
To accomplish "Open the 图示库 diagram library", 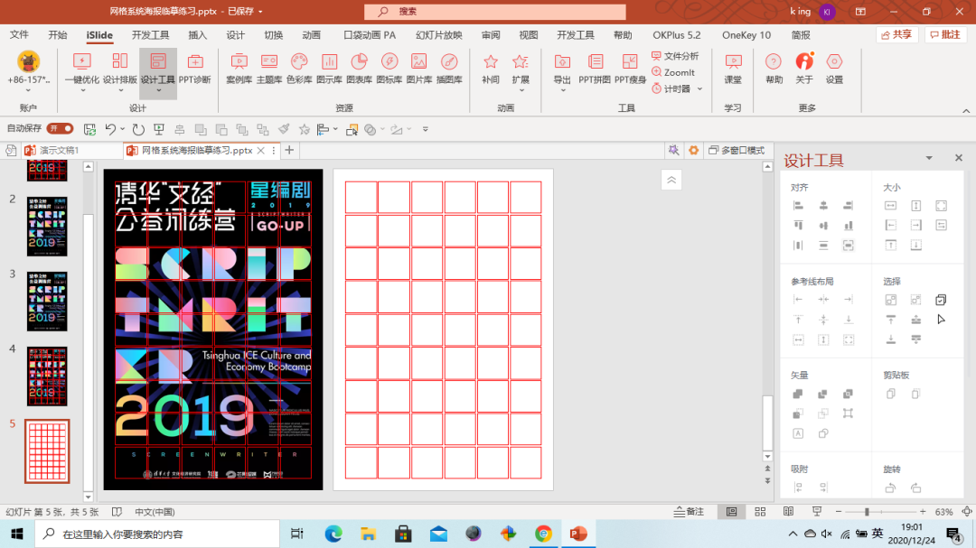I will tap(329, 69).
